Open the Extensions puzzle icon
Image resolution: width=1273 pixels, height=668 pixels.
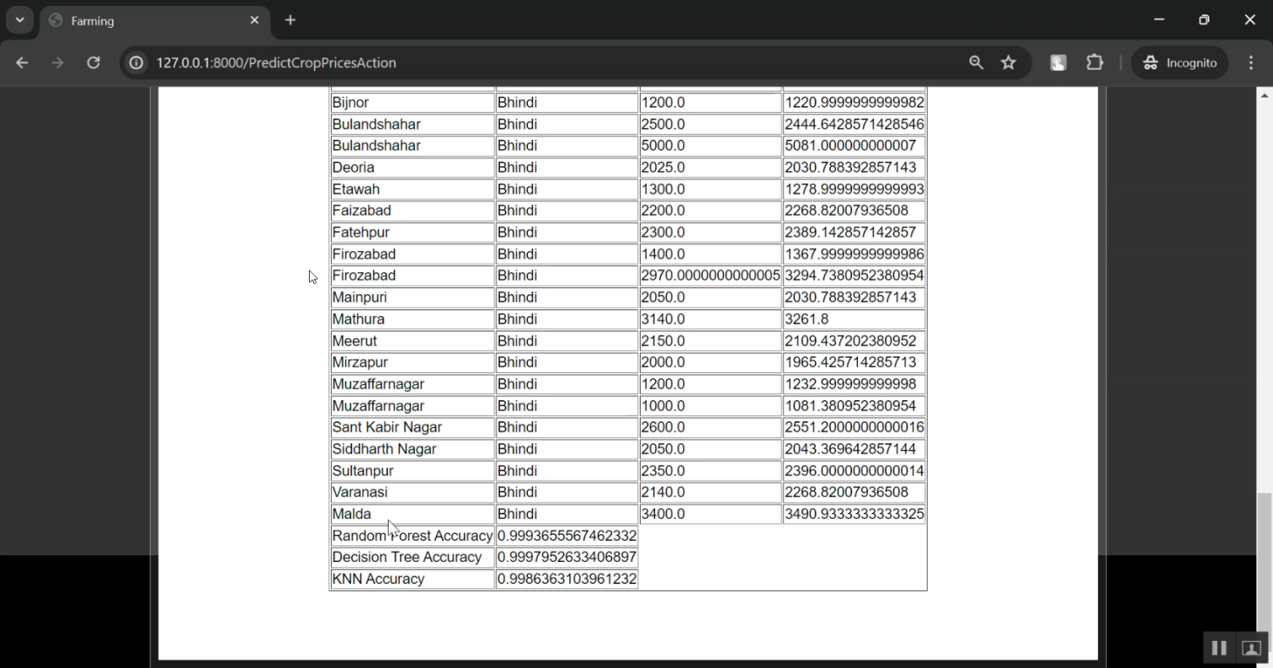pos(1095,63)
